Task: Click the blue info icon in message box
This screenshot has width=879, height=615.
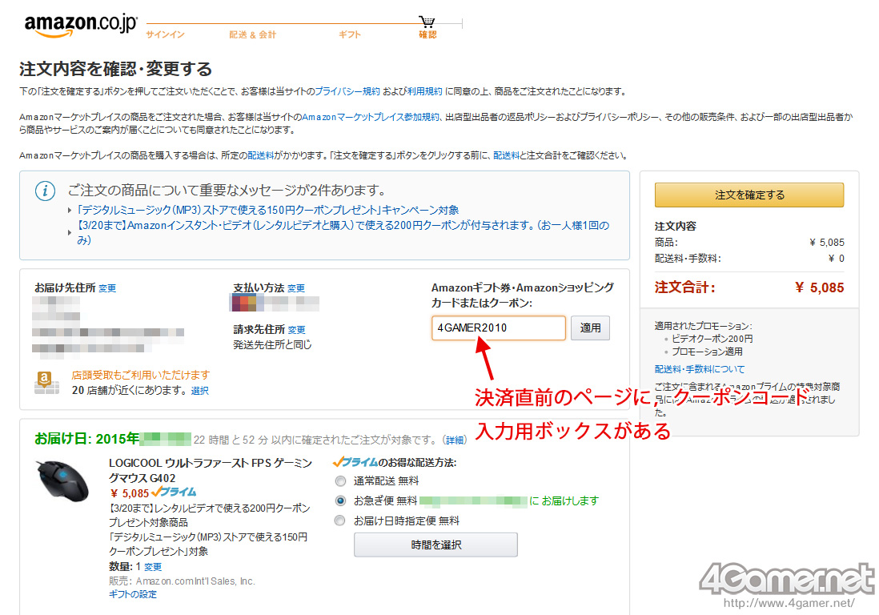Action: click(x=46, y=191)
